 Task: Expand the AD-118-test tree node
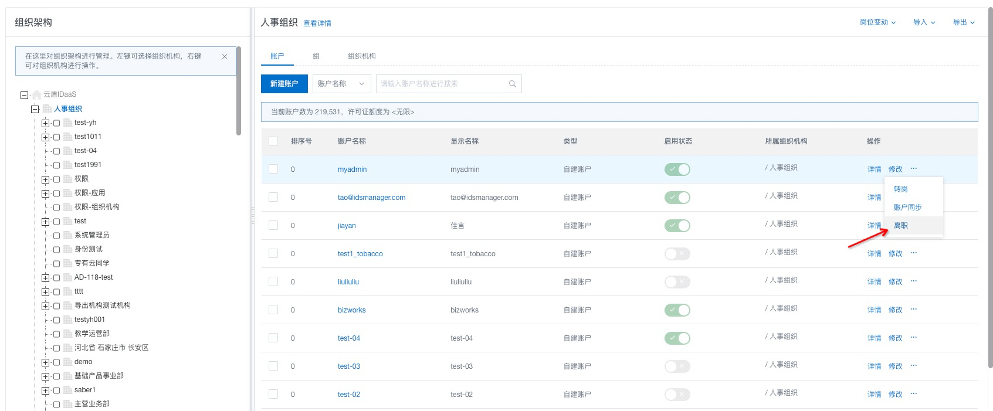tap(45, 278)
